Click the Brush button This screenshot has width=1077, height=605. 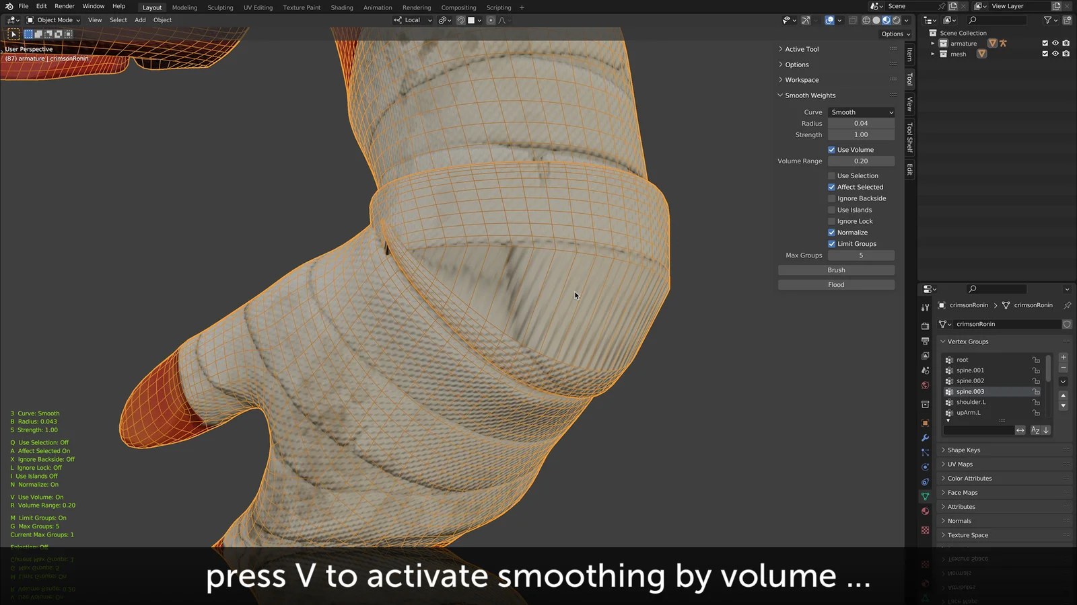(x=836, y=270)
